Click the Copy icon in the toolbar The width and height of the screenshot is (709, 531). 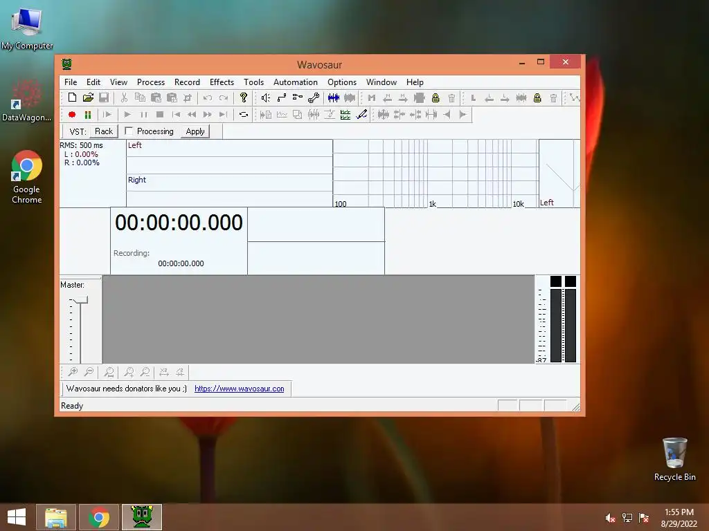[140, 97]
